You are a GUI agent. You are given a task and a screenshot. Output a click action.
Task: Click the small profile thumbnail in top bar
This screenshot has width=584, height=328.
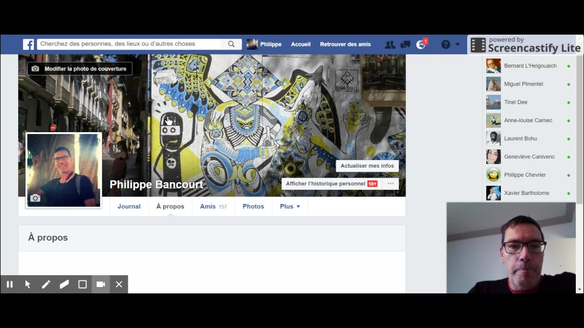(252, 44)
